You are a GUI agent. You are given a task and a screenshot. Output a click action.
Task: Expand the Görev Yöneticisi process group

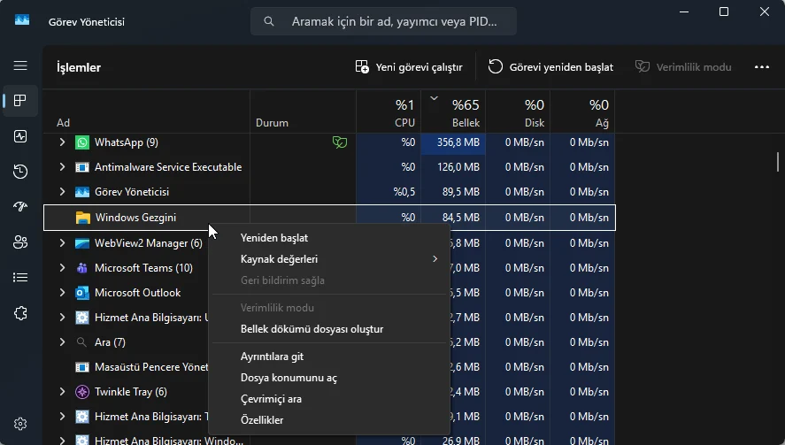click(x=62, y=192)
